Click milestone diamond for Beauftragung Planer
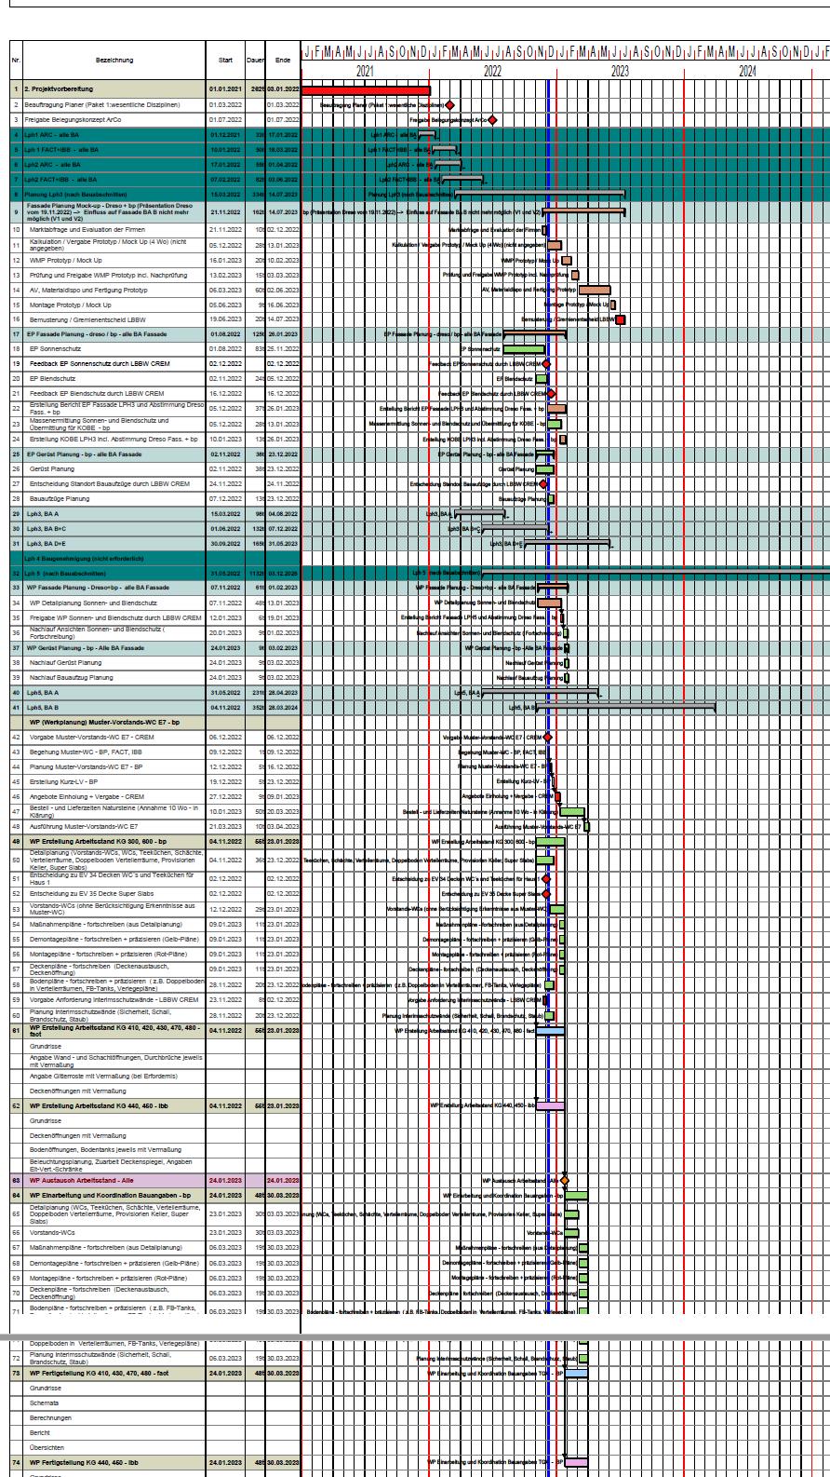The width and height of the screenshot is (830, 1477). tap(449, 105)
